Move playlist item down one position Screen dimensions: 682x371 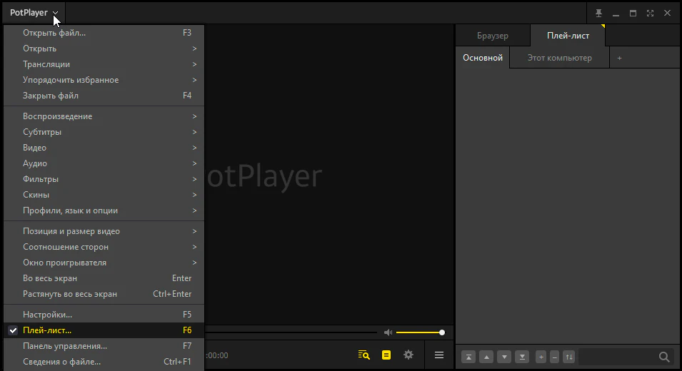(504, 357)
